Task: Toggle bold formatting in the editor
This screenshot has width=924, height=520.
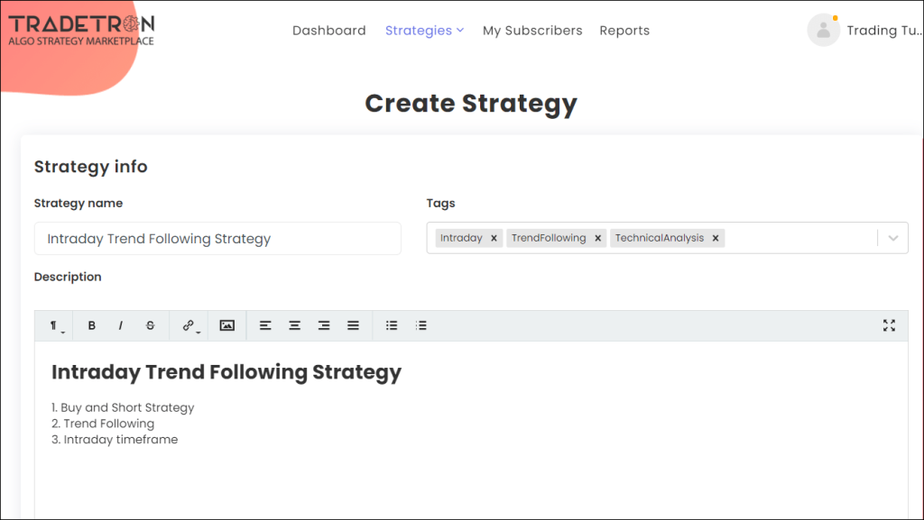Action: 91,325
